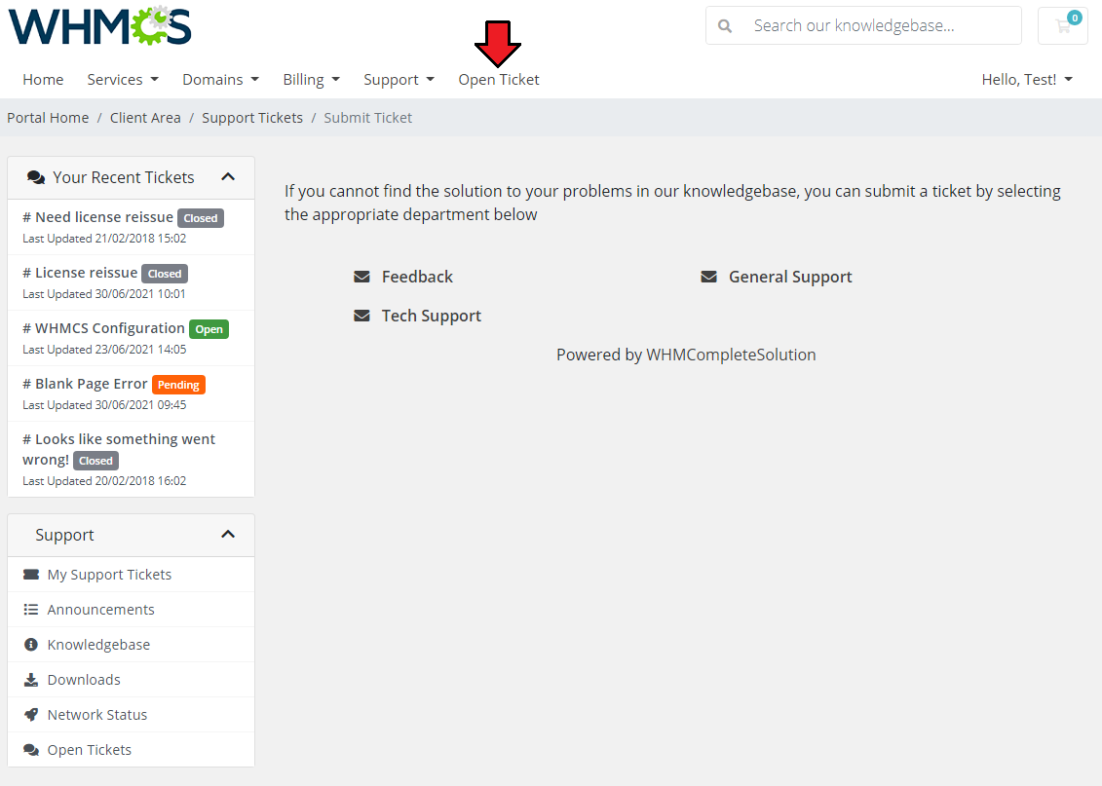Select the General Support department link
The width and height of the screenshot is (1102, 786).
click(790, 277)
